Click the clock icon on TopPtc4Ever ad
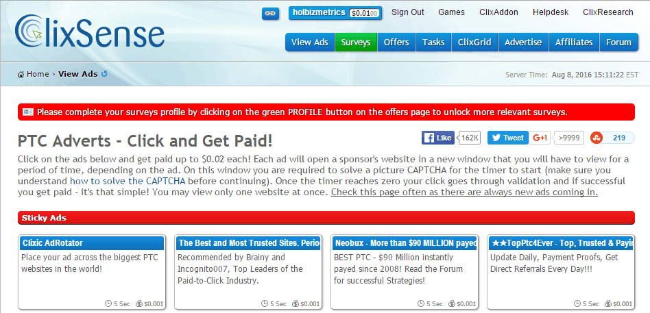This screenshot has width=650, height=313. click(x=576, y=304)
